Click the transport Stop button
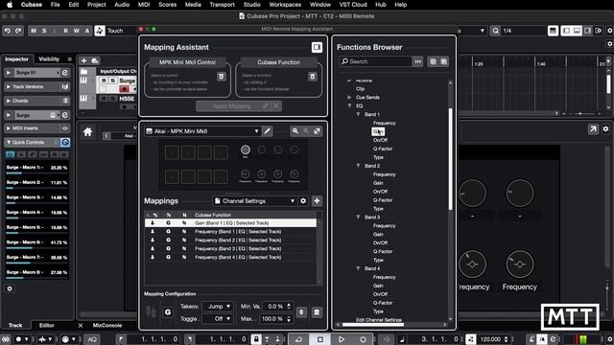Screen dimensions: 614x345 pos(319,339)
